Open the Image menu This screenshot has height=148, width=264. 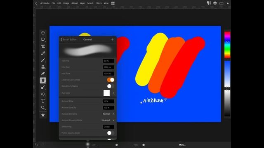point(66,3)
